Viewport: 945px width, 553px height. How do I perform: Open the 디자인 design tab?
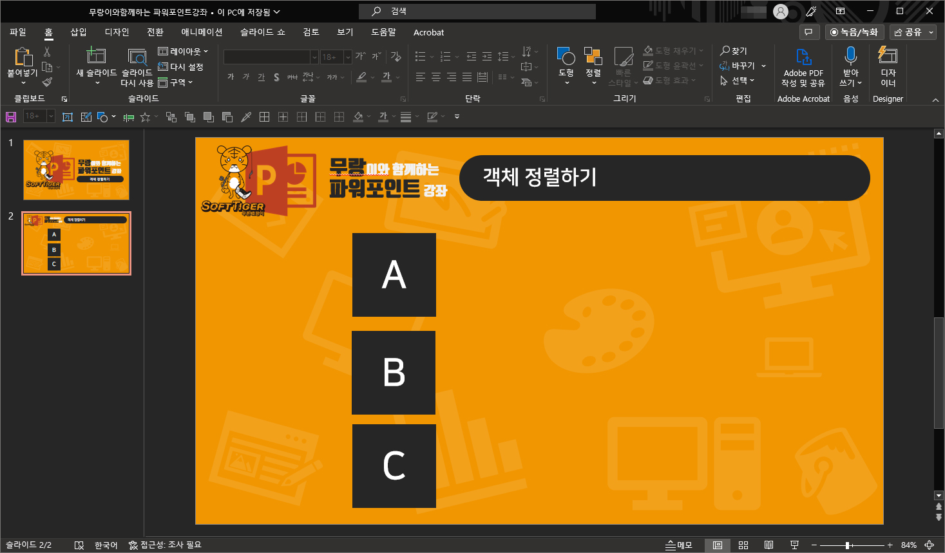click(x=117, y=32)
